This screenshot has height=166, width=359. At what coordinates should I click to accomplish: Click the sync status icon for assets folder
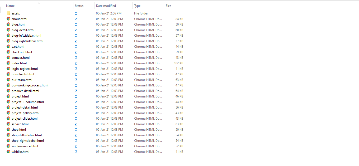[76, 13]
